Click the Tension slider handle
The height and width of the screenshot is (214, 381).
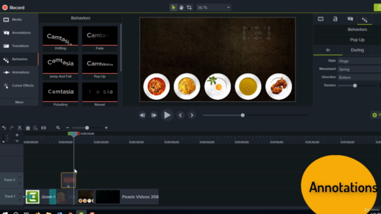[355, 86]
